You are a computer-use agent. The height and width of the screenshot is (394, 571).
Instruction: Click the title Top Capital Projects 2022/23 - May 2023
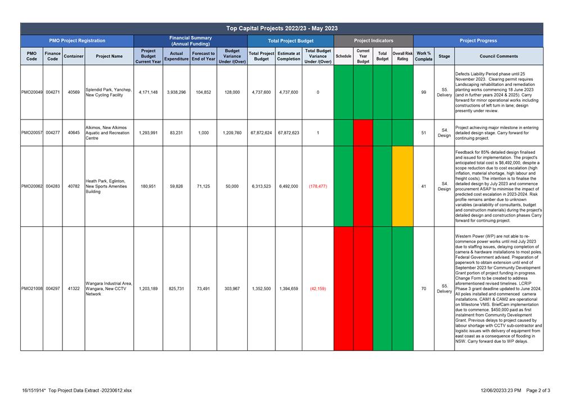(282, 29)
